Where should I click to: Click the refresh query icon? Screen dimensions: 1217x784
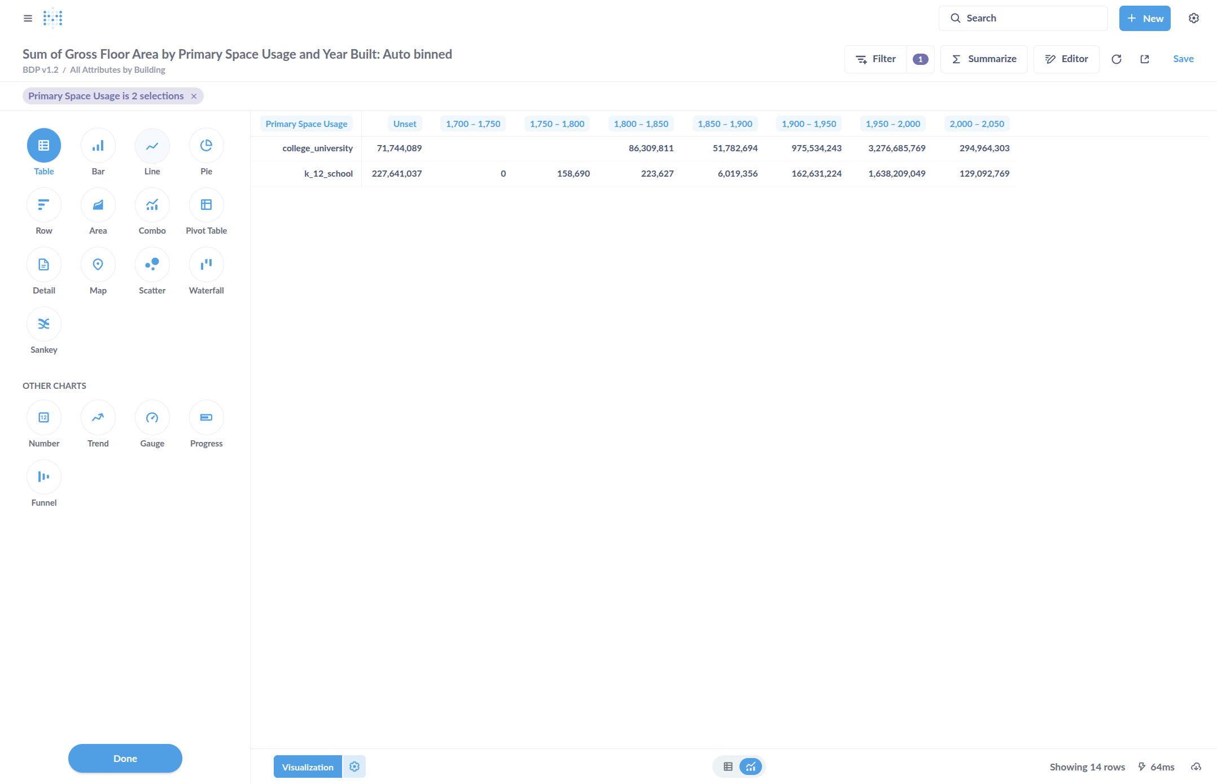pyautogui.click(x=1116, y=59)
